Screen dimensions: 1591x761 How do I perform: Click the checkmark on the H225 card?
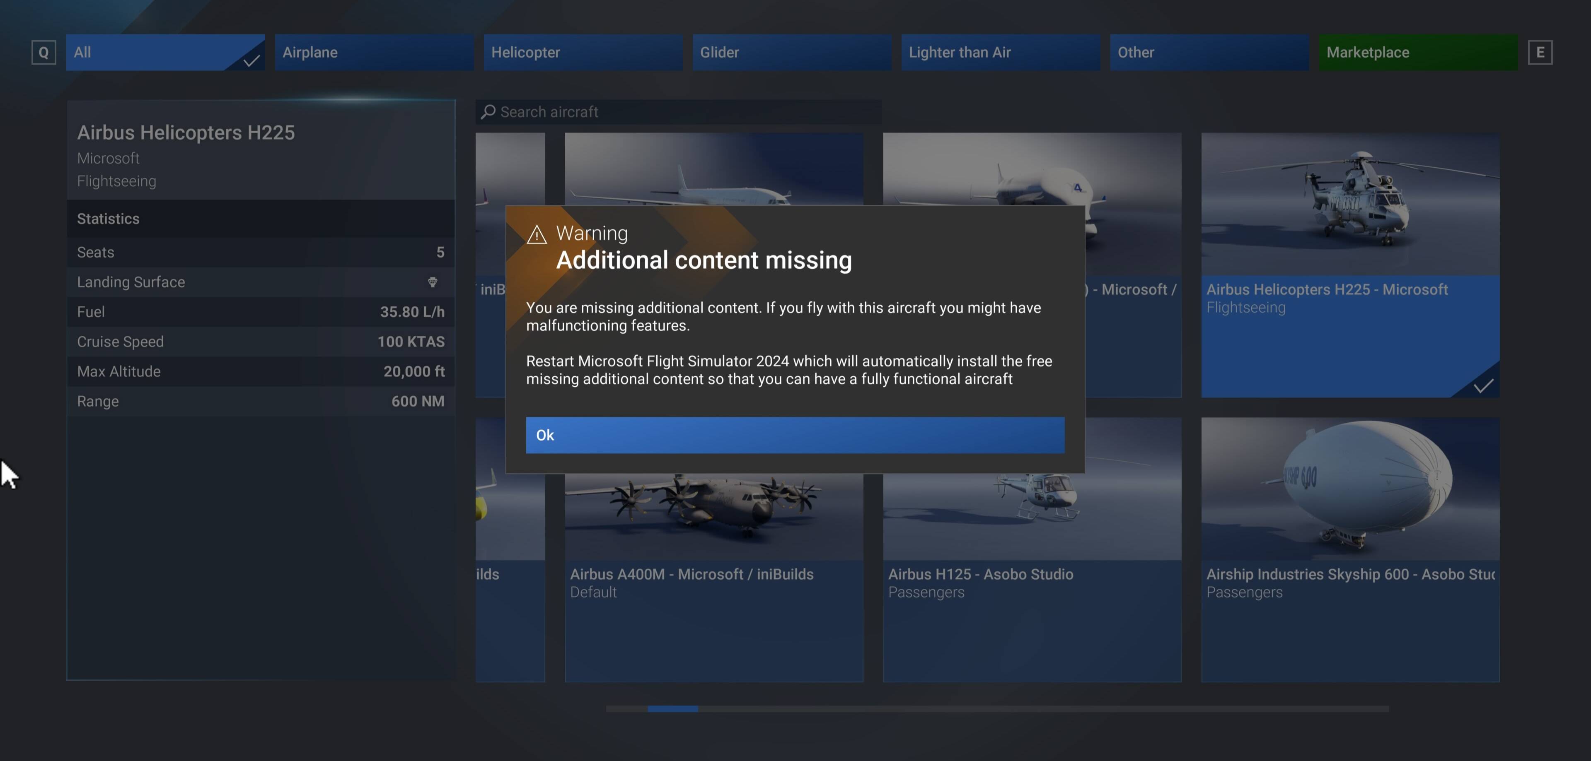[1484, 386]
